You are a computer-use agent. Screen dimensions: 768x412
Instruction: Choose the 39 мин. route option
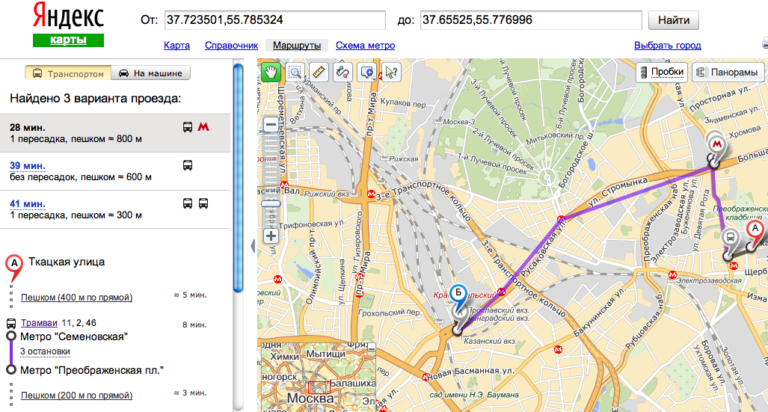tap(28, 165)
